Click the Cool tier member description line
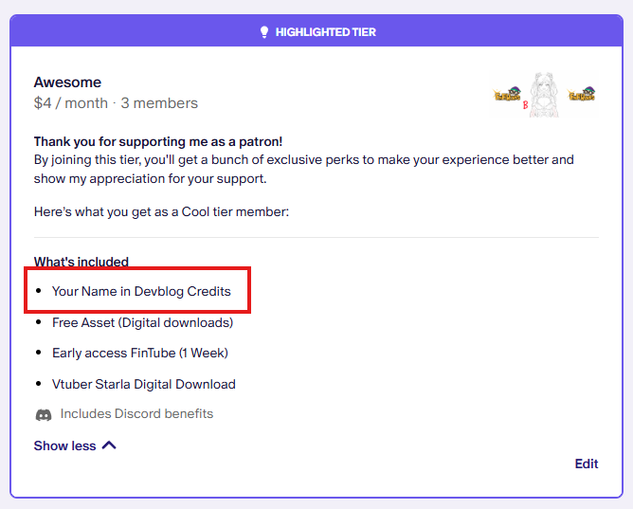 point(161,211)
